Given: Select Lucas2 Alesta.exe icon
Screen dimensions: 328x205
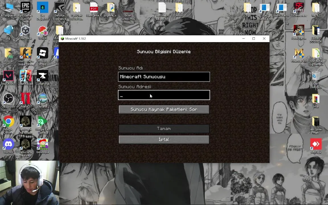Looking at the screenshot, I should pyautogui.click(x=265, y=11).
